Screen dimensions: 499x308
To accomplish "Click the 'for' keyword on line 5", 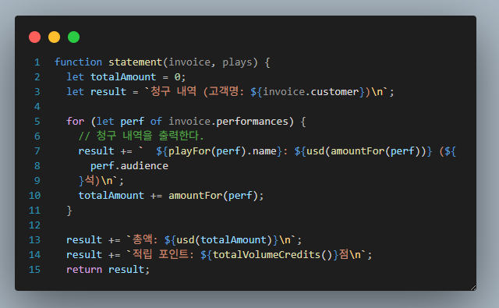I will click(x=75, y=121).
